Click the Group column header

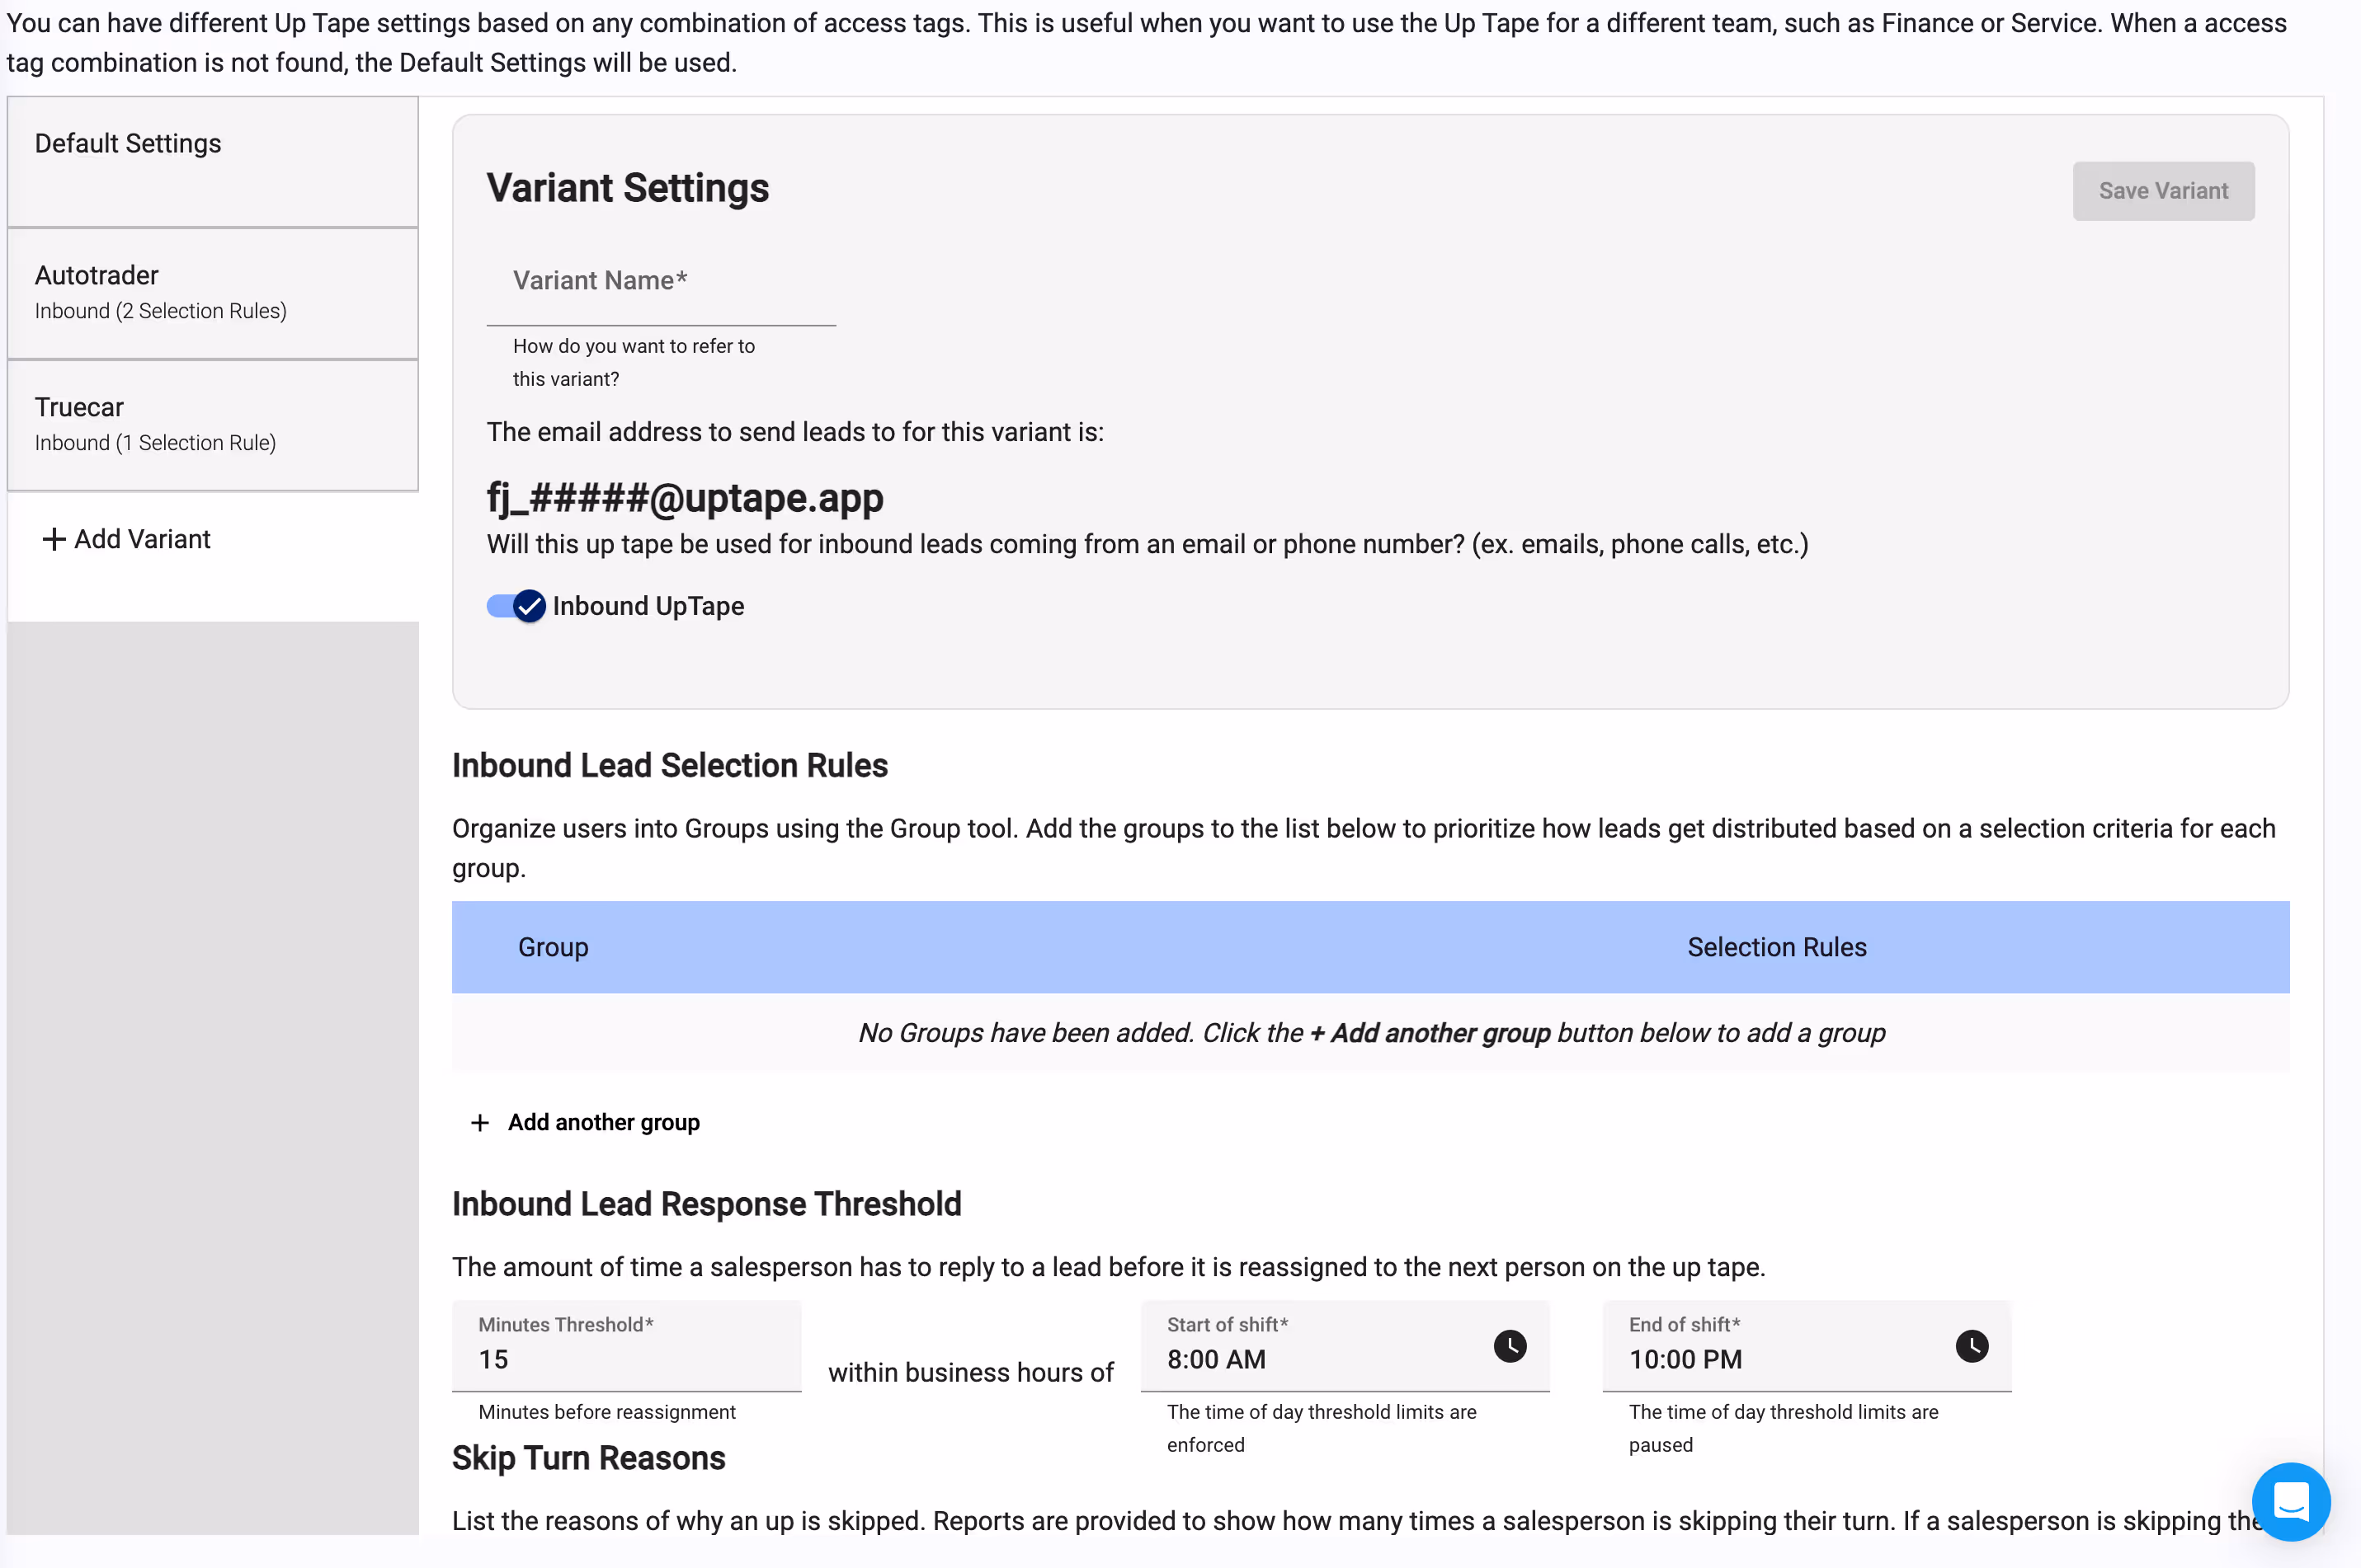tap(554, 947)
